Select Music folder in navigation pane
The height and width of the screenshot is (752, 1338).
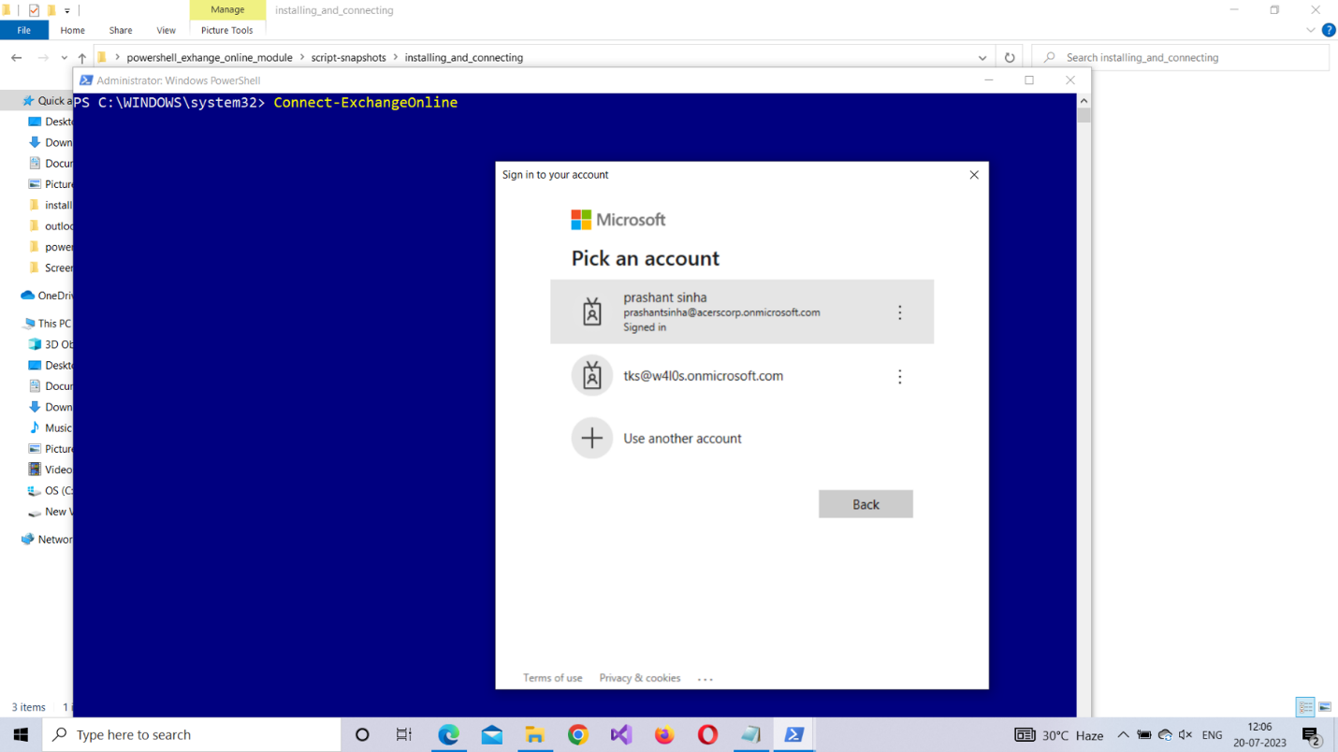coord(51,427)
